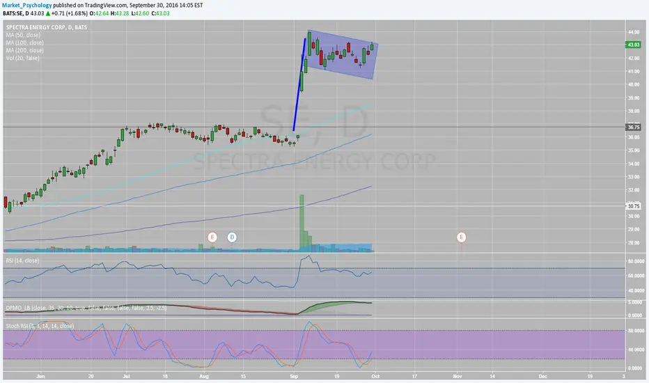Click the O:42.64 open value
649x383 pixels.
coord(100,13)
